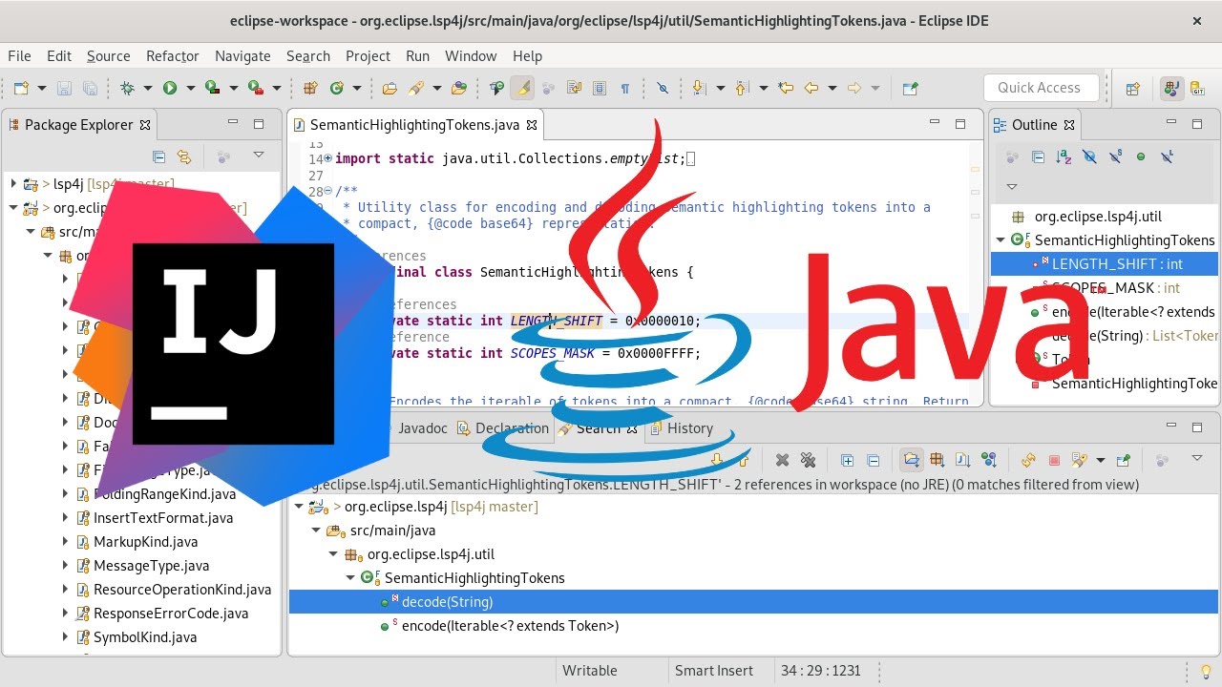The width and height of the screenshot is (1222, 687).
Task: Click the Open Type folder icon
Action: (x=390, y=88)
